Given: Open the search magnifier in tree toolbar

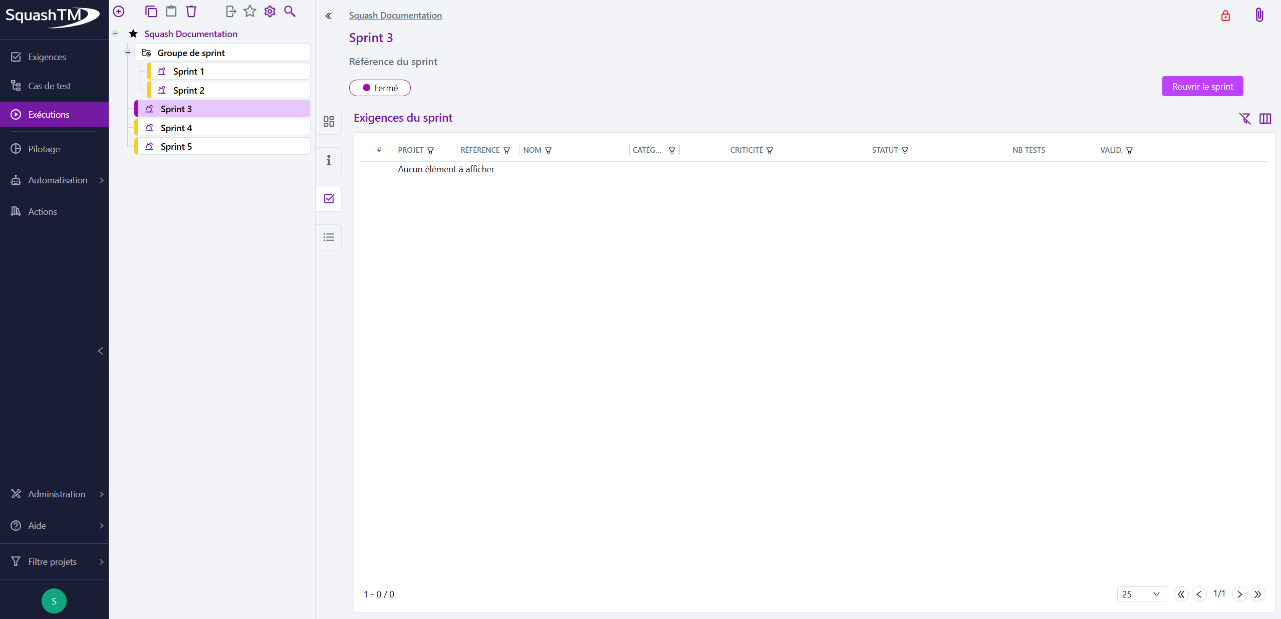Looking at the screenshot, I should click(x=290, y=11).
